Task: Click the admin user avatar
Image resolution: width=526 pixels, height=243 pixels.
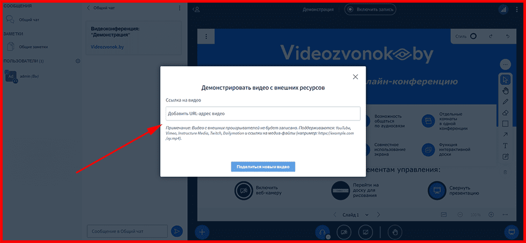Action: coord(11,76)
